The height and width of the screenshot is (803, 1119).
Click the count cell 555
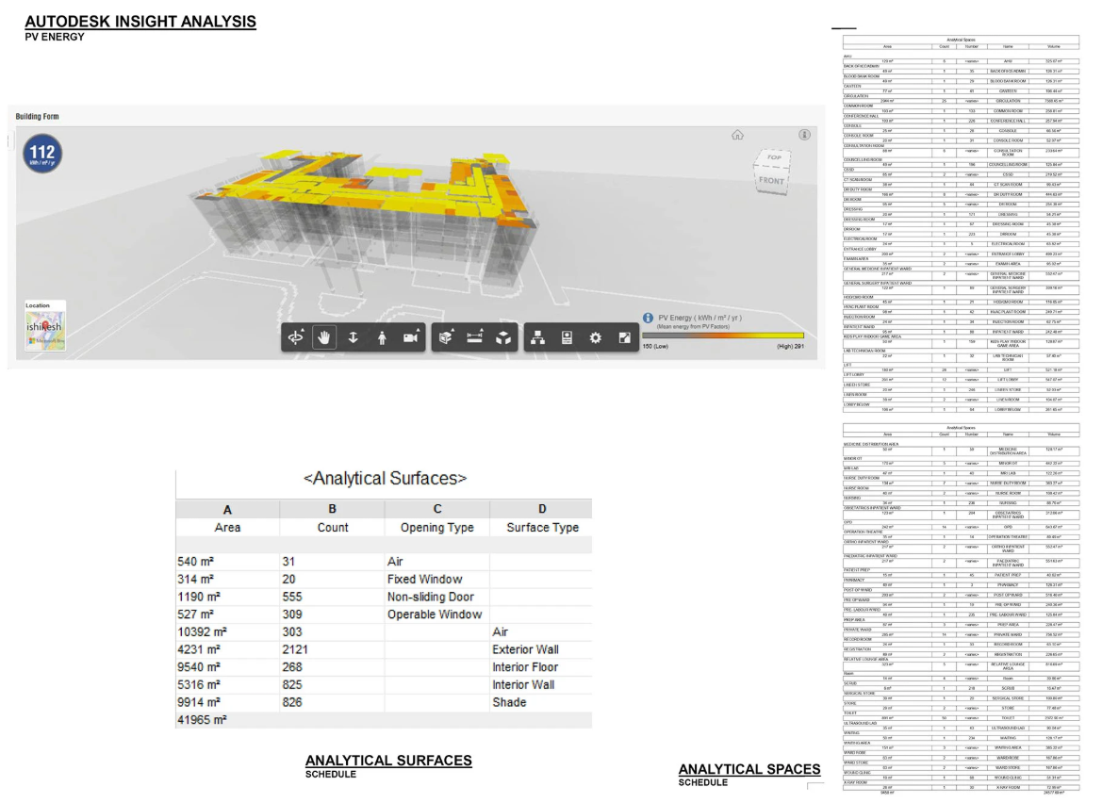tap(332, 597)
